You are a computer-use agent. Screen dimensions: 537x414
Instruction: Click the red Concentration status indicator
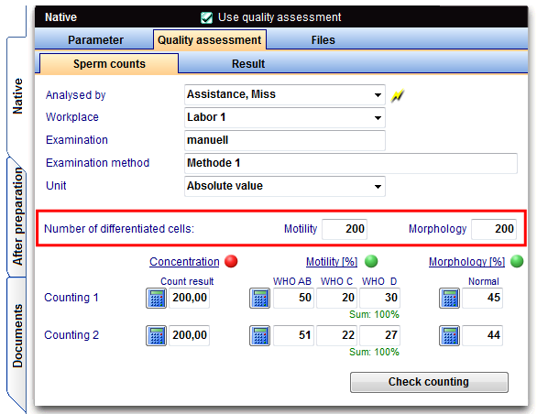click(x=231, y=261)
